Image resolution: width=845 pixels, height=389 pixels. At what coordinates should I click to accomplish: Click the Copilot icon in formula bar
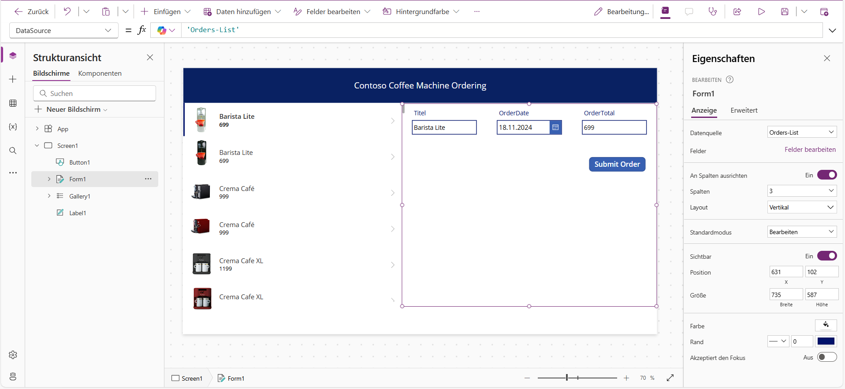coord(162,30)
